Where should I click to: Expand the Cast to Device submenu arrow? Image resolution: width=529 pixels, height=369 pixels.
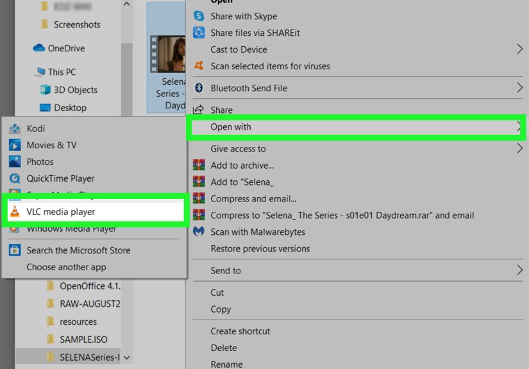point(519,49)
